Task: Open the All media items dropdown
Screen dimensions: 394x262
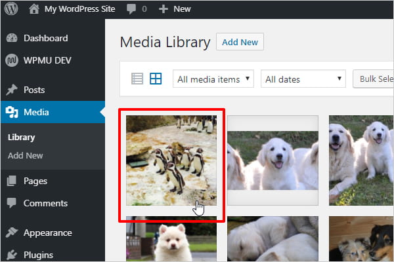Action: point(213,79)
